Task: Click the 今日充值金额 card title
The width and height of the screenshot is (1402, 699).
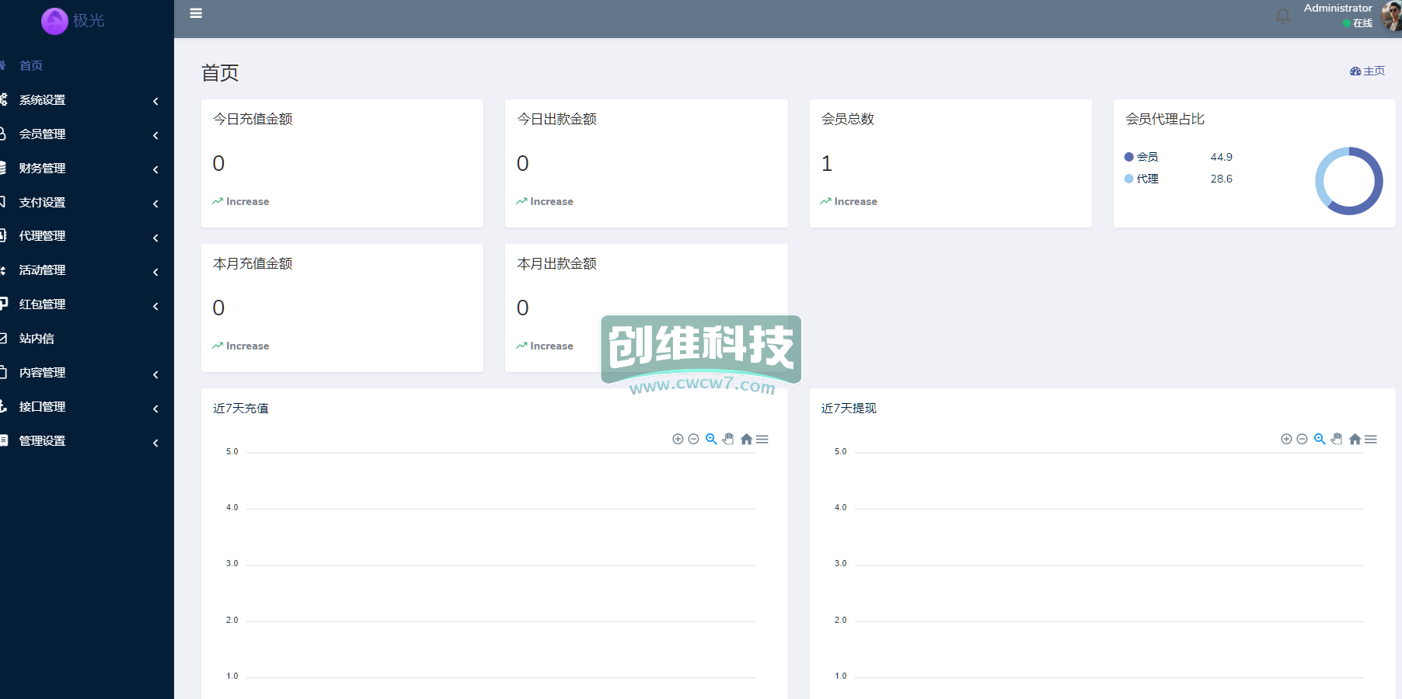Action: [x=253, y=119]
